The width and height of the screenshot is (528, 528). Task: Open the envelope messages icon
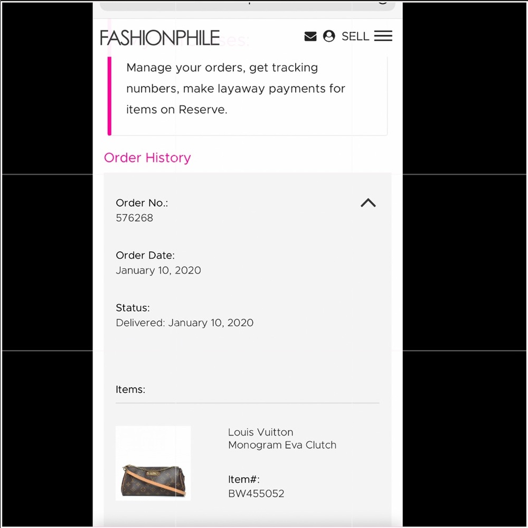click(310, 36)
